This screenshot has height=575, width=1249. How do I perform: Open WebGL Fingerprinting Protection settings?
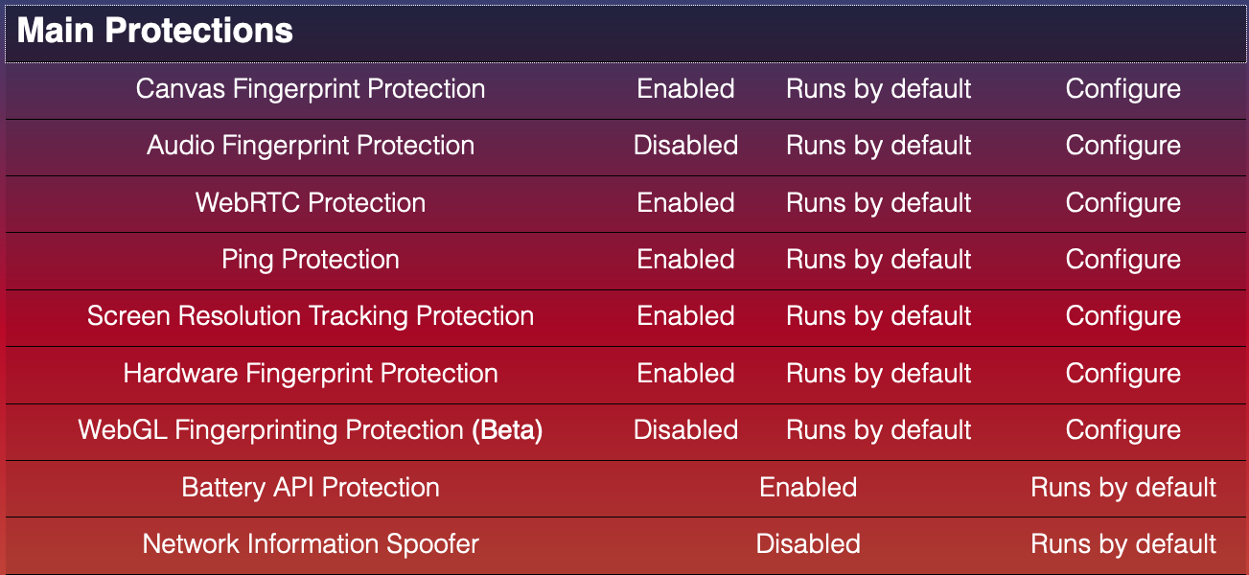click(1122, 430)
